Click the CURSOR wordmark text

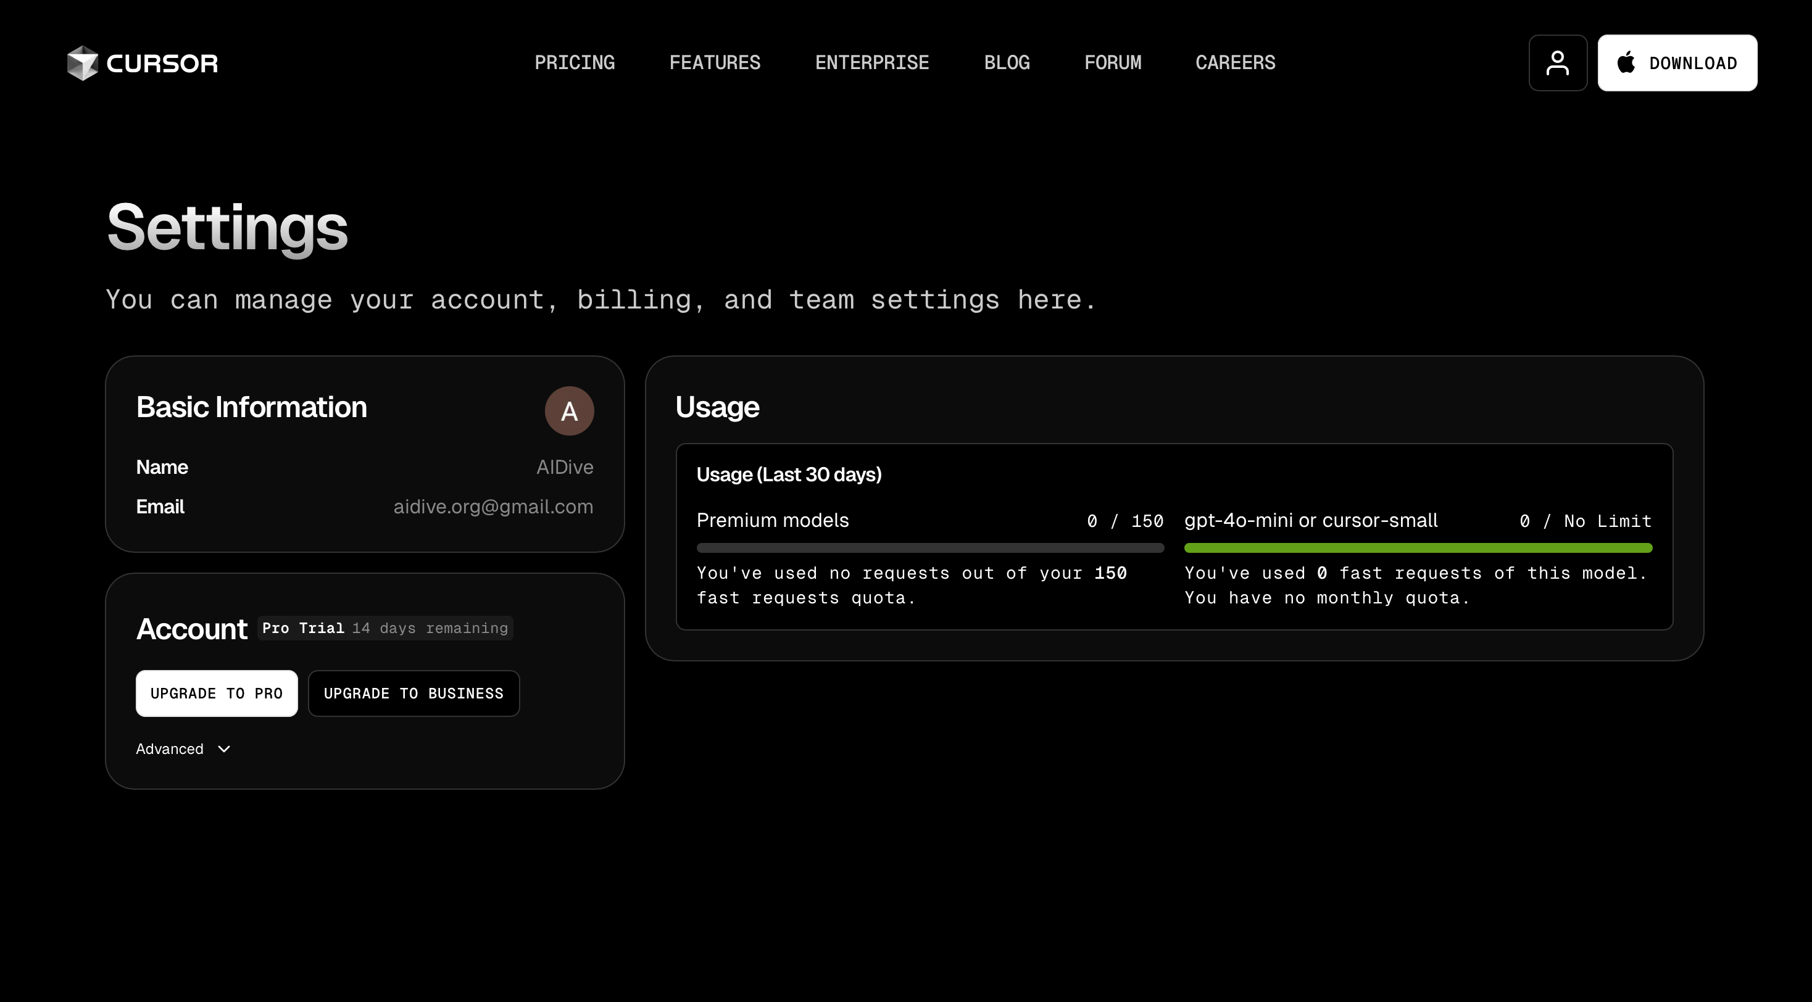coord(162,64)
